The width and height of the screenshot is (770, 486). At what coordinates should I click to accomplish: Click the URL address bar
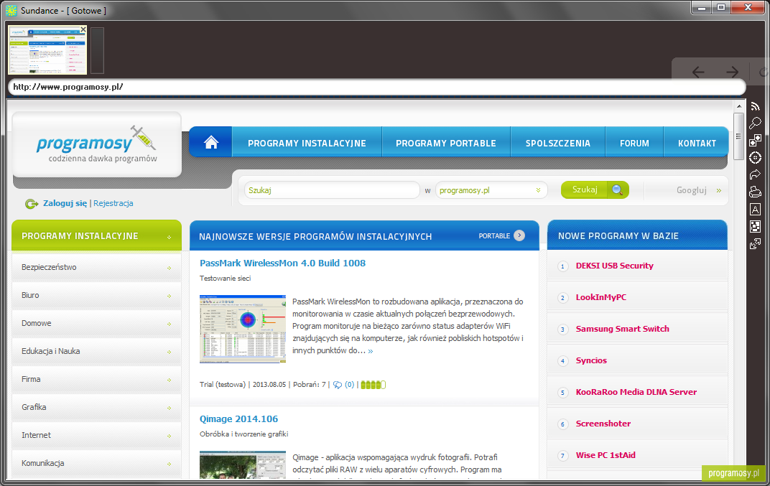(x=376, y=87)
